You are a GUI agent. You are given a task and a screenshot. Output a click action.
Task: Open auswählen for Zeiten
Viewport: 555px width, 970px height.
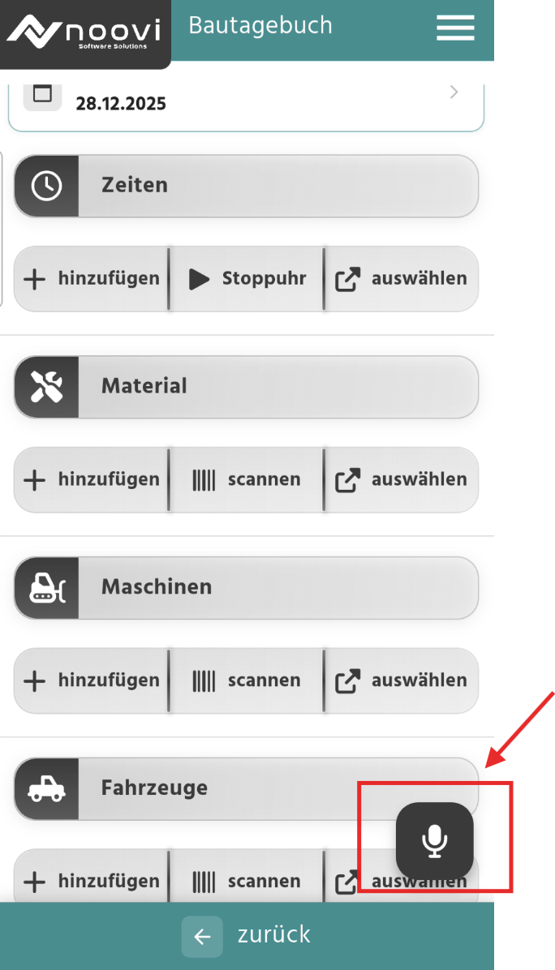click(x=402, y=279)
